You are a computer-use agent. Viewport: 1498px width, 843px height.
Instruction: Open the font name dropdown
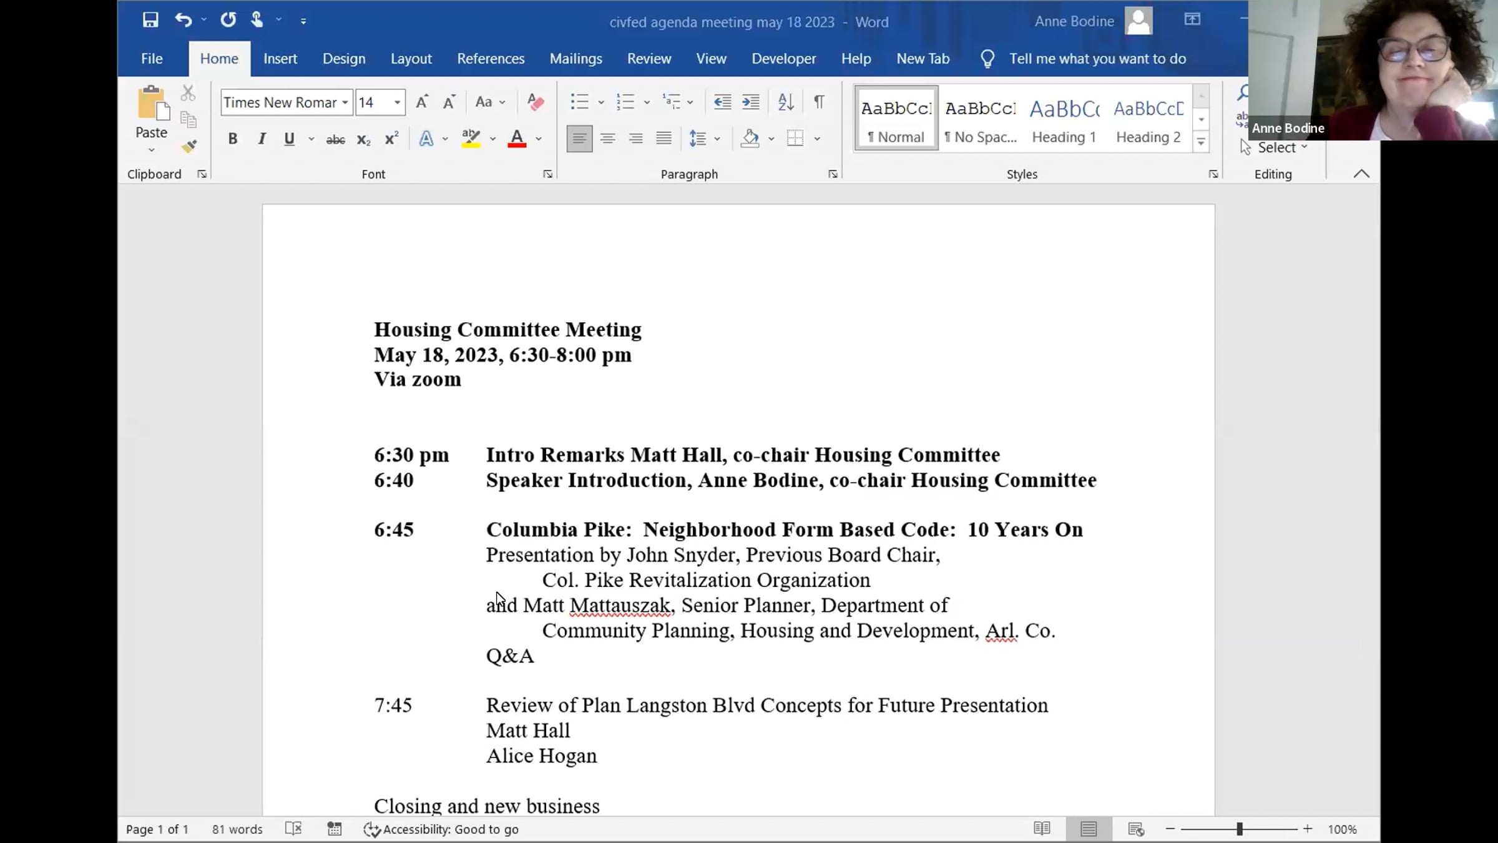click(345, 102)
